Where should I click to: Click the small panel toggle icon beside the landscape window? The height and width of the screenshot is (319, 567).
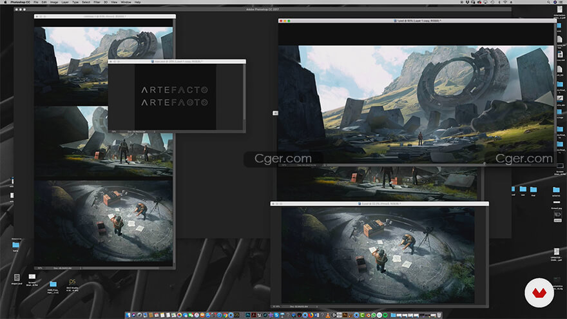coord(275,113)
